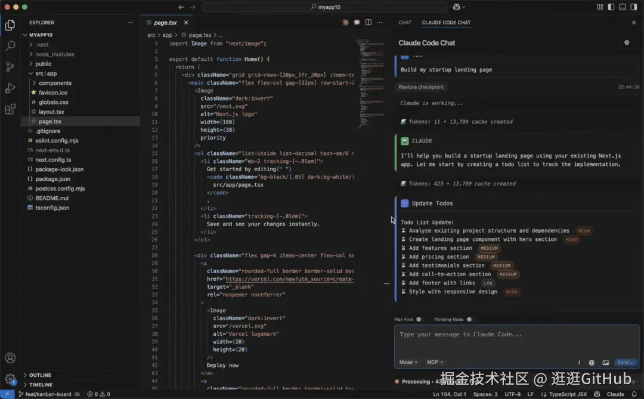The width and height of the screenshot is (644, 399).
Task: Click the myapp10 command center search
Action: coord(325,7)
